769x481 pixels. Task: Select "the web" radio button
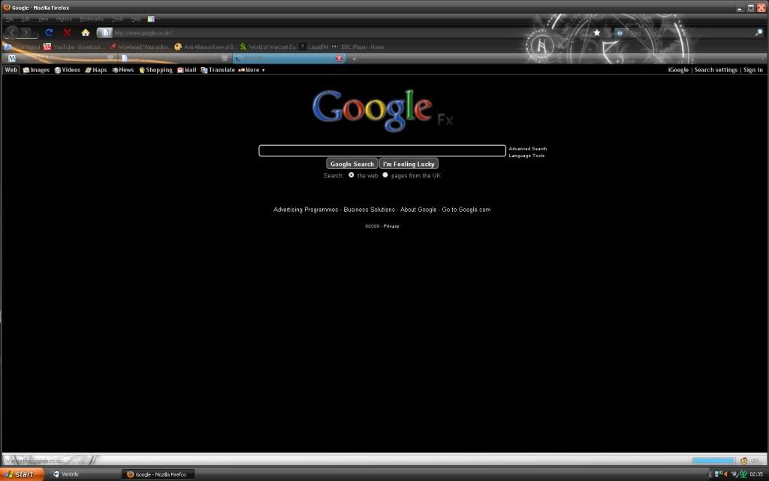351,174
